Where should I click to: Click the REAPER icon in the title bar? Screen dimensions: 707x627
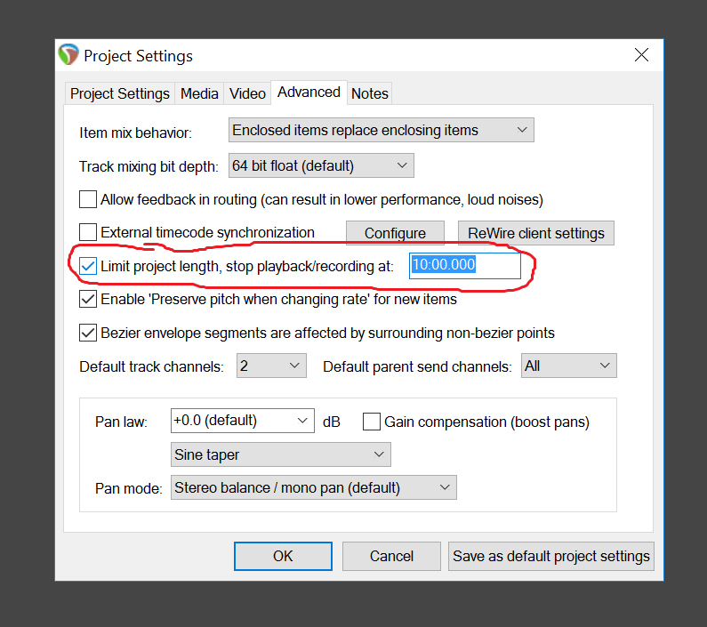[68, 55]
